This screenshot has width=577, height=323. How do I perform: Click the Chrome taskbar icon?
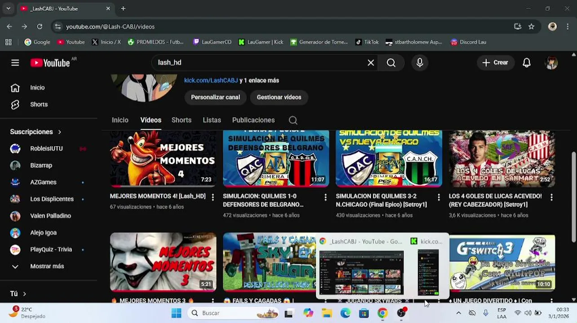382,313
